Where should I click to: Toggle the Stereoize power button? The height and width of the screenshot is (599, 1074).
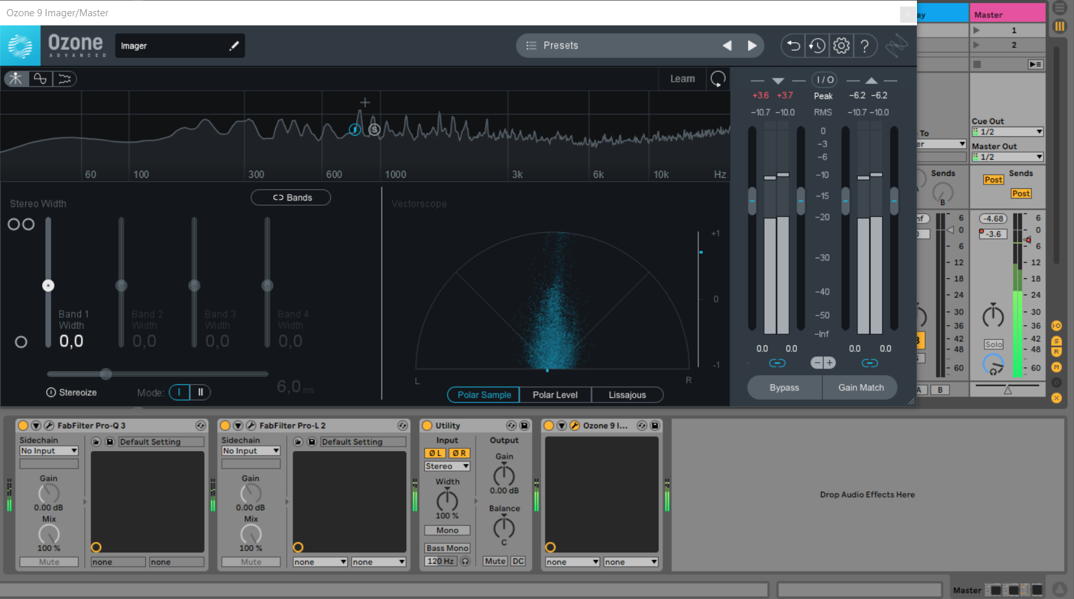coord(51,393)
